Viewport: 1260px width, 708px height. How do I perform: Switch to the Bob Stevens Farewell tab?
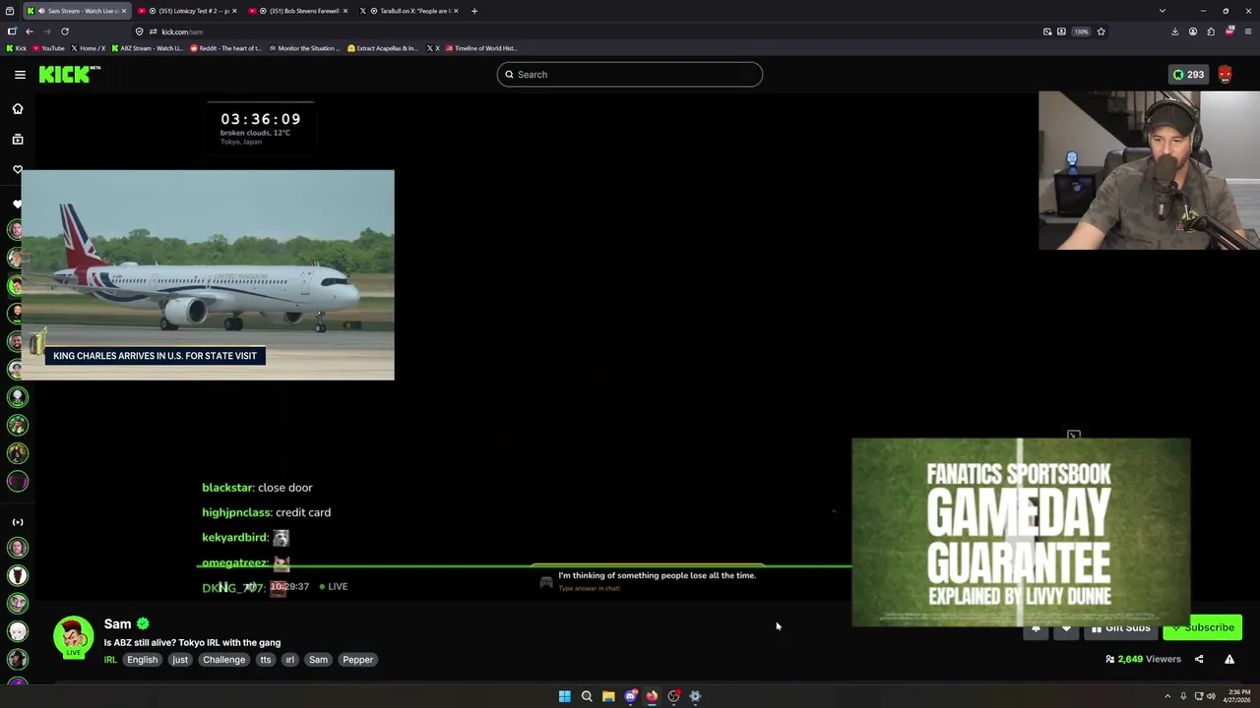tap(298, 11)
